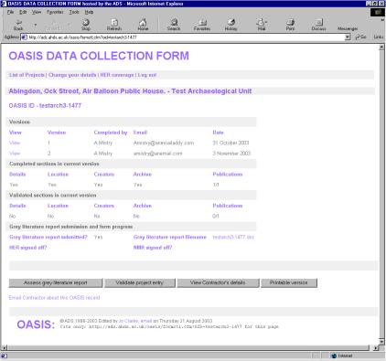Viewport: 386px width, 361px height.
Task: Open the Back button history dropdown arrow
Action: point(36,25)
